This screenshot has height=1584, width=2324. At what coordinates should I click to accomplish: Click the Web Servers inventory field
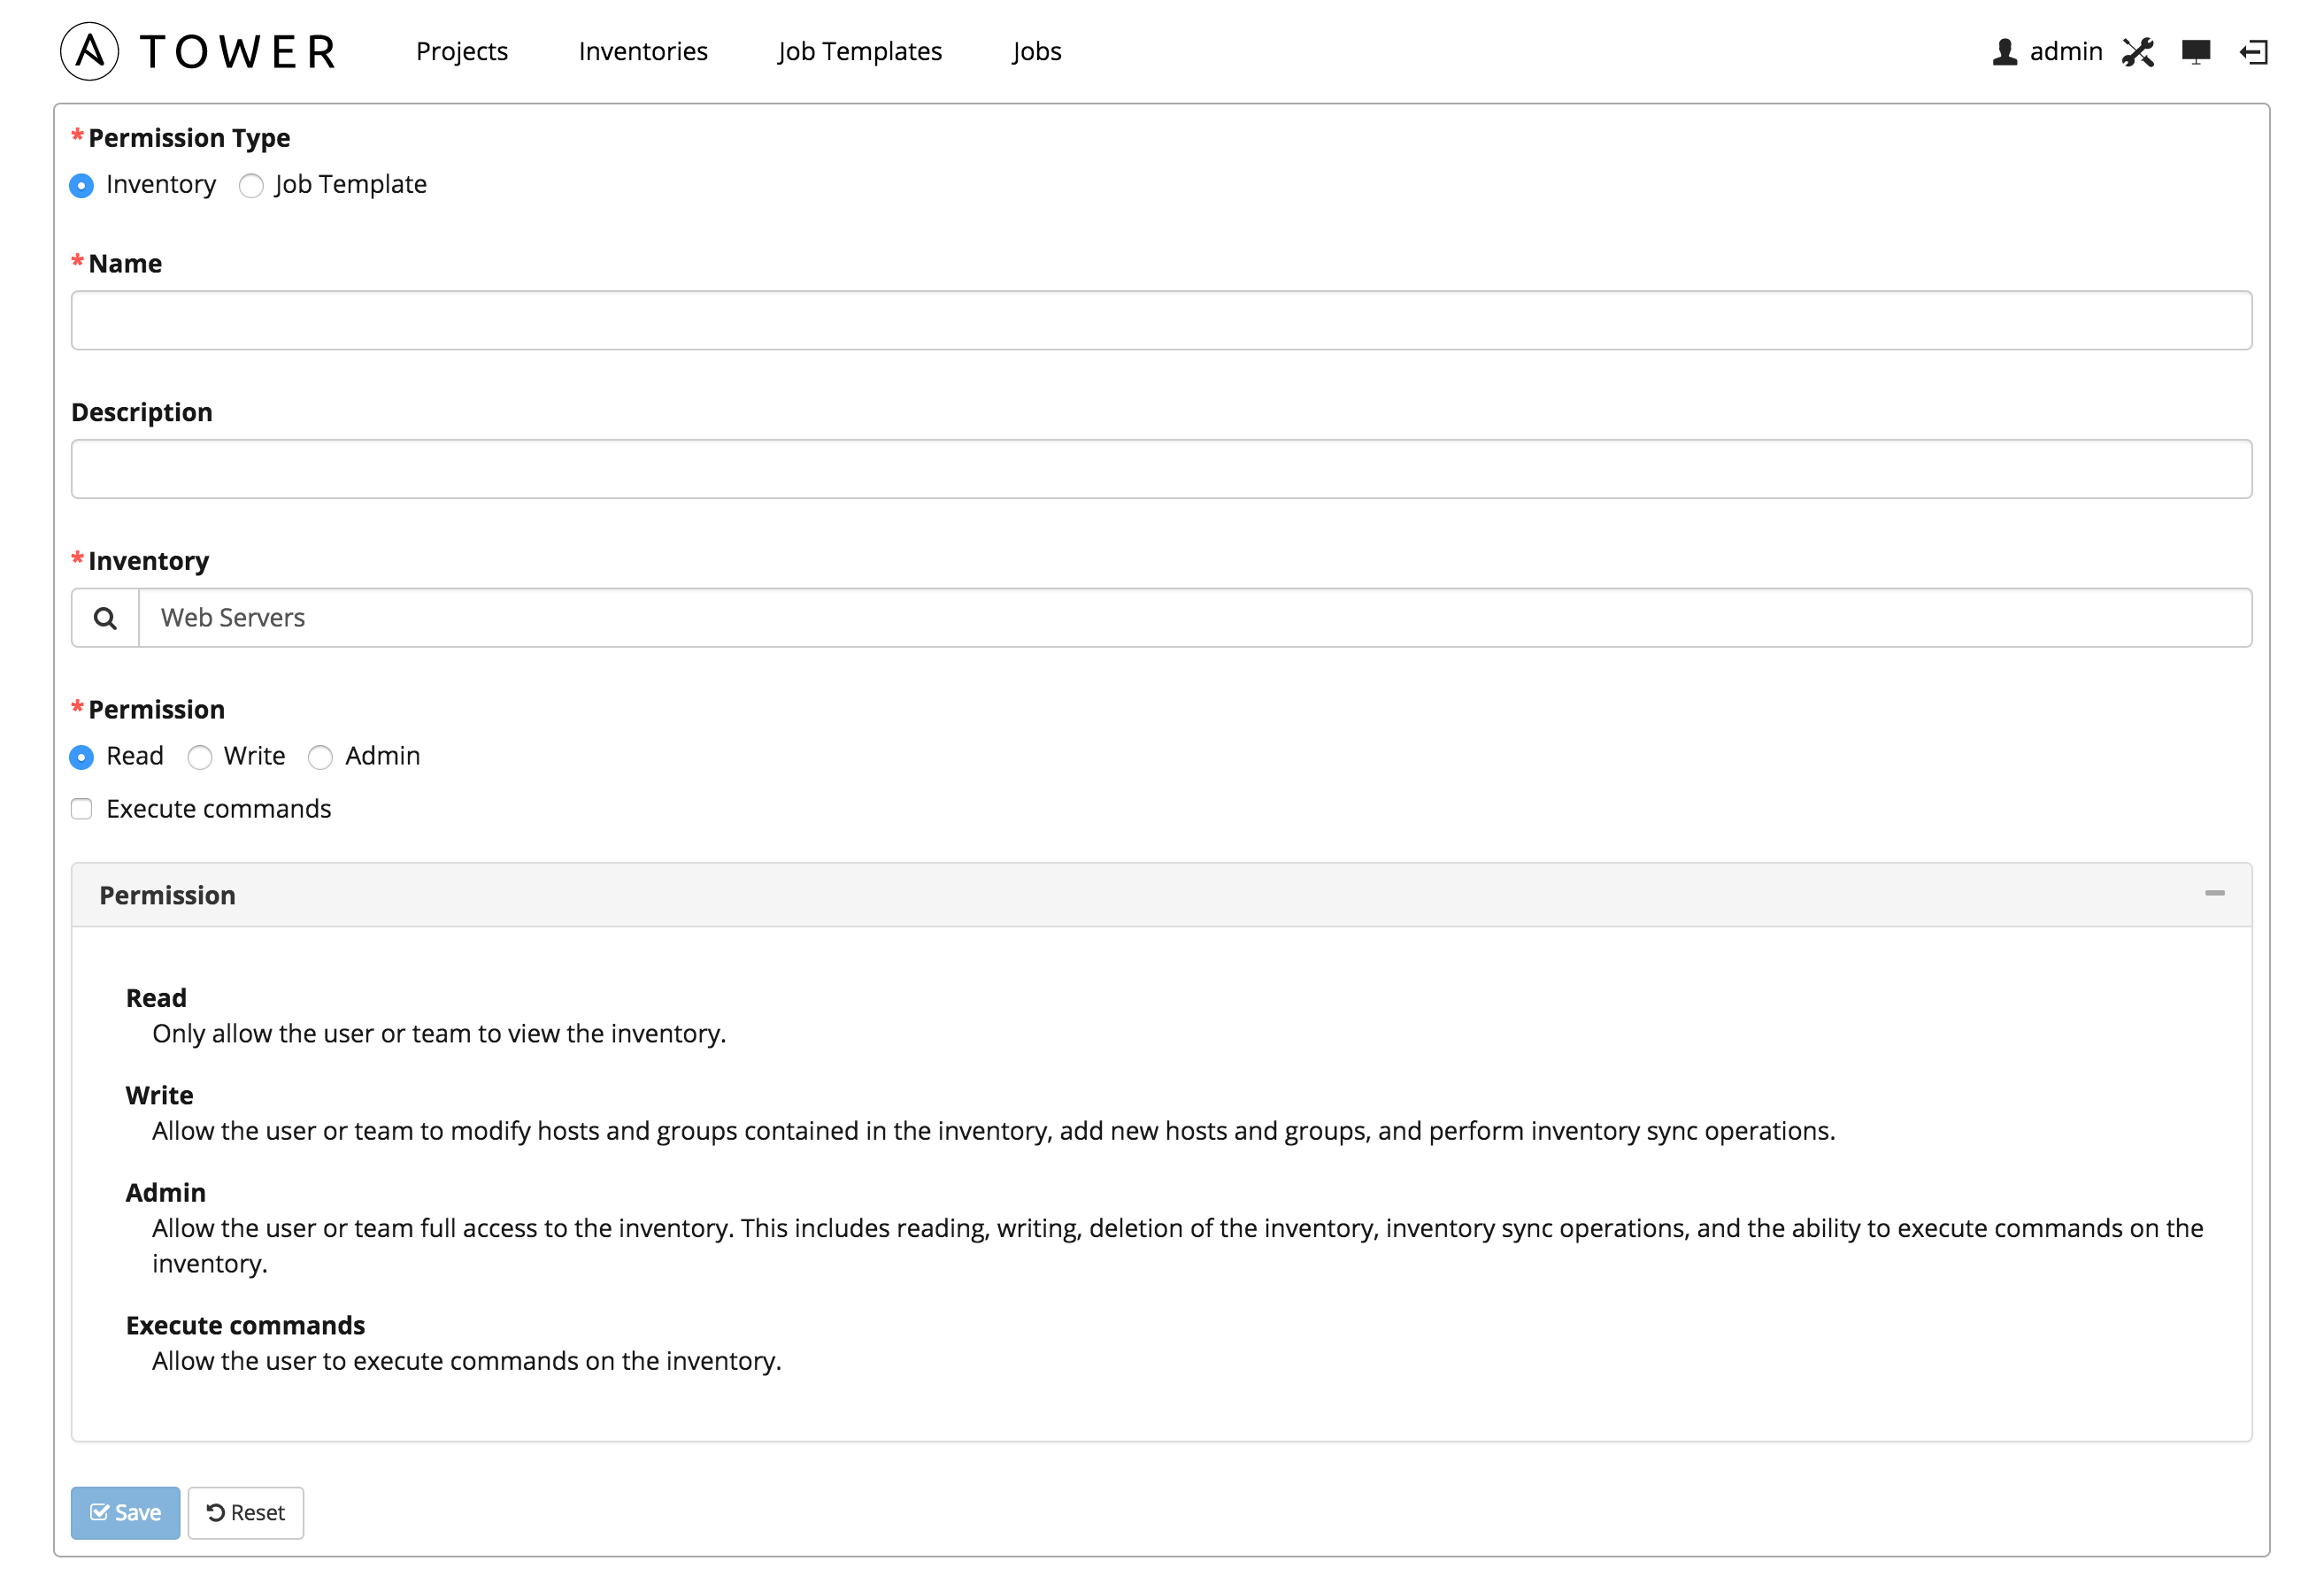(x=1195, y=618)
